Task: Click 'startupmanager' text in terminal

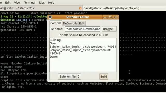Action: pyautogui.click(x=76, y=13)
